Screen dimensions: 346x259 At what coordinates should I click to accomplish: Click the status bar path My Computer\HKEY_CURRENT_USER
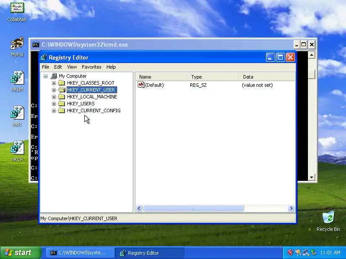(79, 218)
